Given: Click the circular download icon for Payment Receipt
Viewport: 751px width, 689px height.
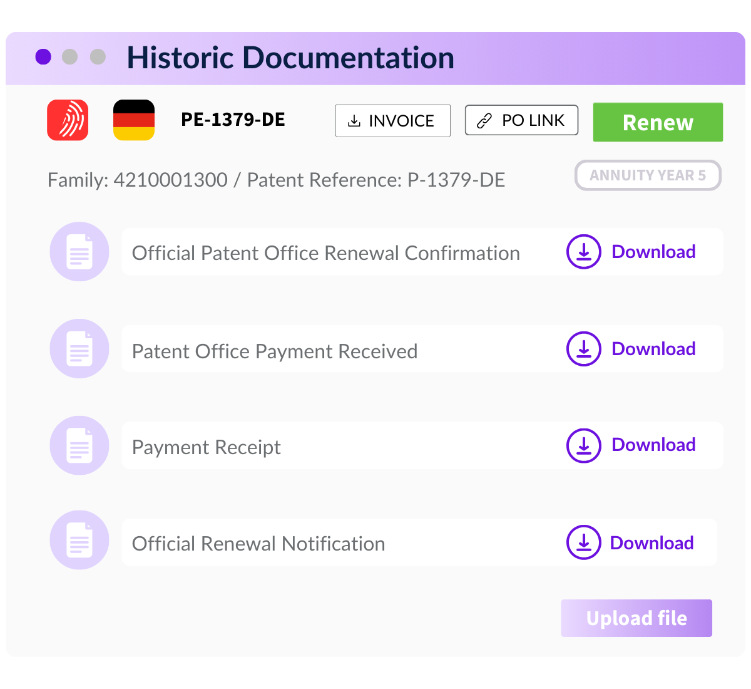Looking at the screenshot, I should (583, 445).
